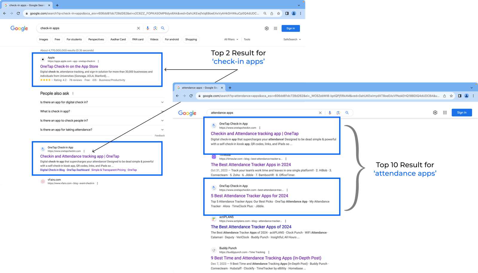
Task: Open the All filters dropdown
Action: click(231, 39)
